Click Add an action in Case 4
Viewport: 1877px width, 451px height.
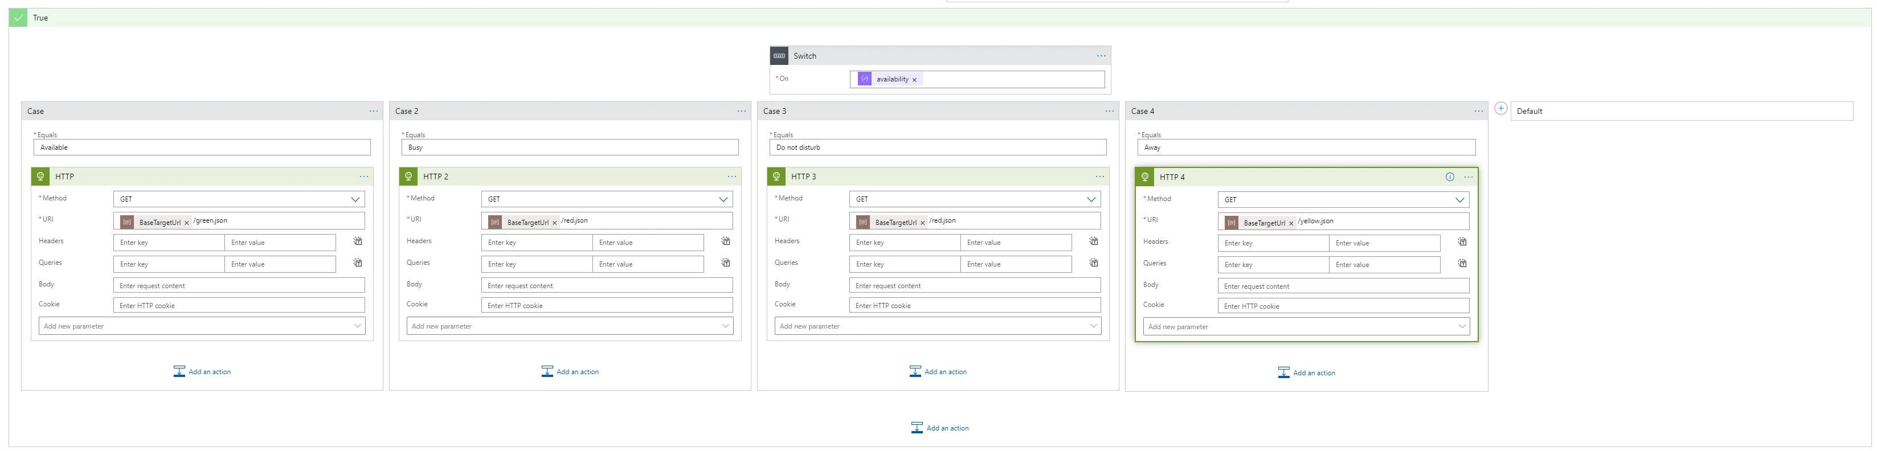tap(1306, 373)
